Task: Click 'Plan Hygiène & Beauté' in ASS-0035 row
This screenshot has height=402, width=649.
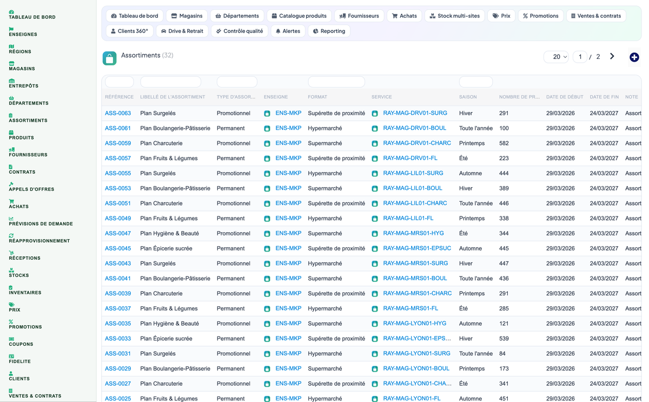Action: 169,324
